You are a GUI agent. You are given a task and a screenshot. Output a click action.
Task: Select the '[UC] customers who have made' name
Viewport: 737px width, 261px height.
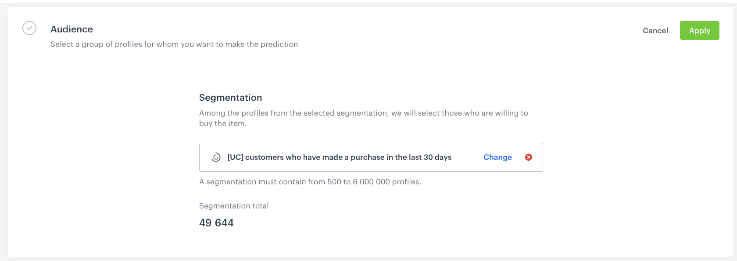point(285,157)
